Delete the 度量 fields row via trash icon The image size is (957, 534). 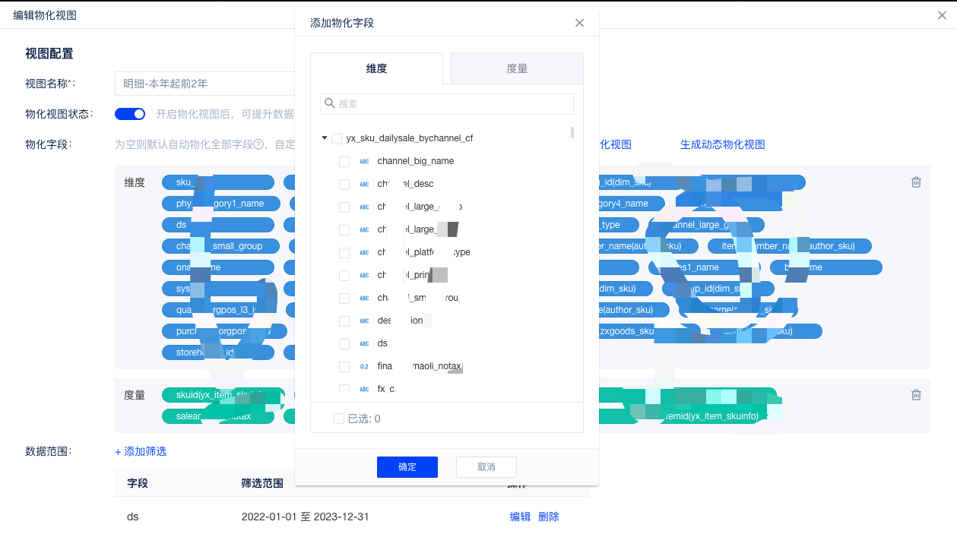916,395
